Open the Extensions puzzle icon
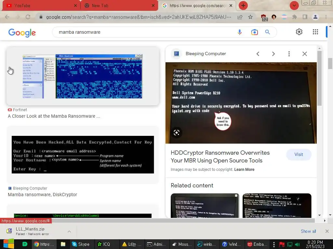 [294, 17]
